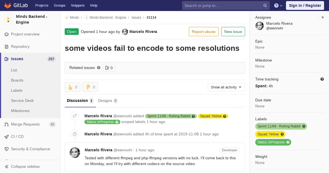The image size is (329, 173).
Task: Open Marcelo Rivera's avatar beside the comment
Action: 75,153
